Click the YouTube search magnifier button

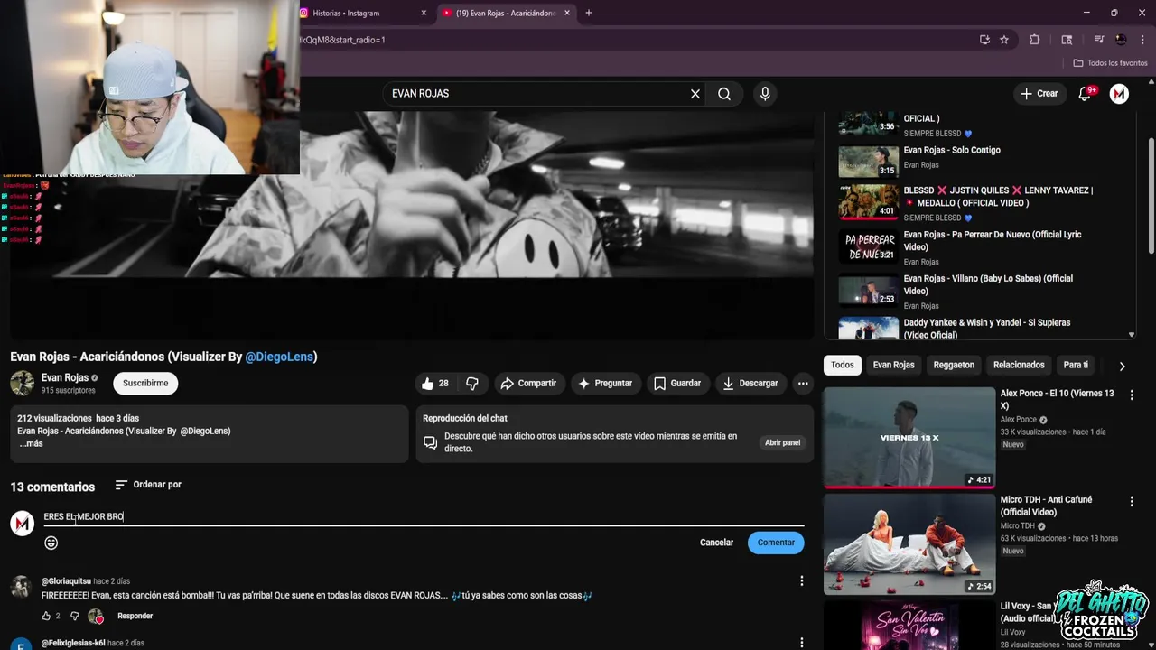tap(724, 94)
